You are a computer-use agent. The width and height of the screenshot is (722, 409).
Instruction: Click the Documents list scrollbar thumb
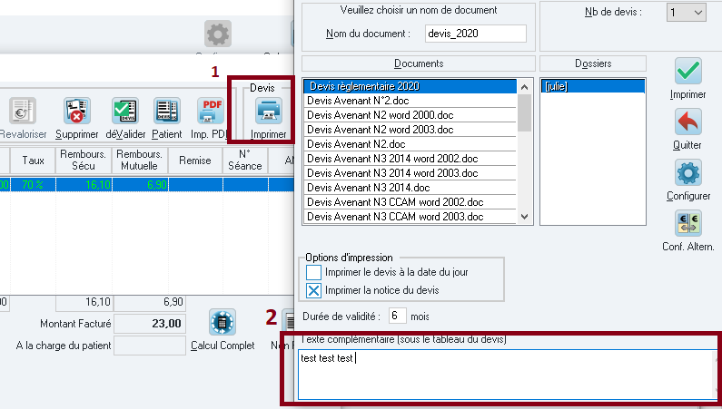pyautogui.click(x=524, y=112)
